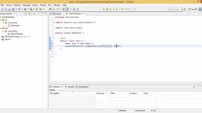Screen dimensions: 202x113
Task: Click the Debug bug icon
Action: 19,9
